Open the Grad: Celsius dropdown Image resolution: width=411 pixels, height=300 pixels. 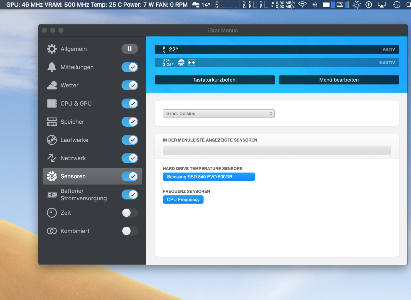pos(219,113)
